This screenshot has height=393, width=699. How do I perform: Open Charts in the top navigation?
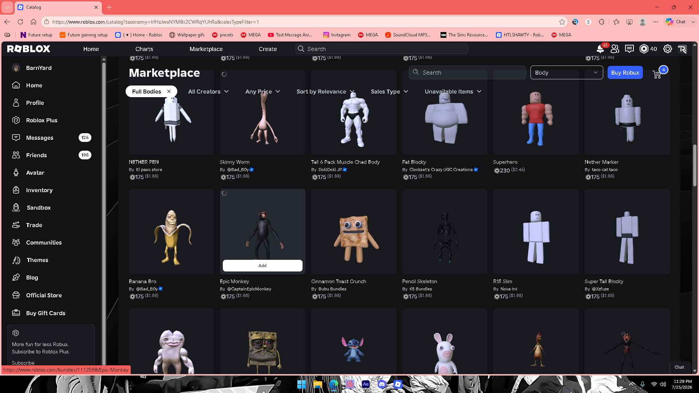pos(144,49)
